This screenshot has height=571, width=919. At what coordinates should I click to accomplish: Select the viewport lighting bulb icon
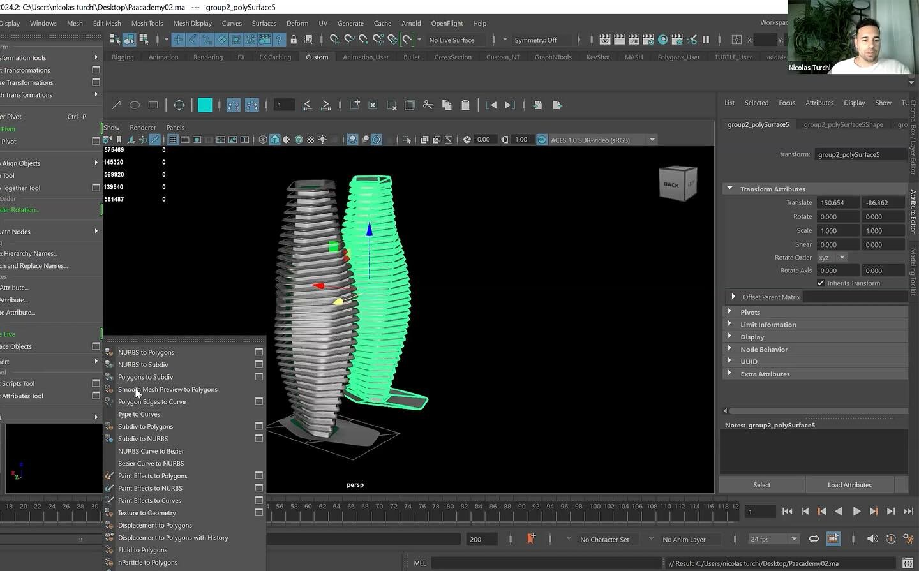(x=322, y=140)
